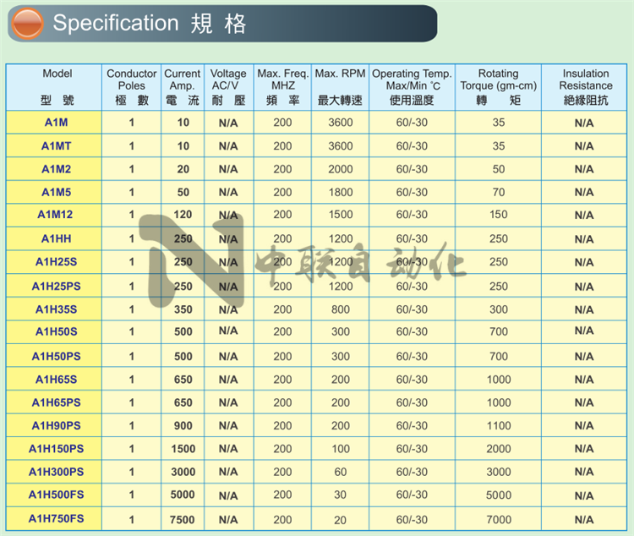The image size is (634, 536).
Task: Click current value 50 in A1M5 row
Action: click(x=183, y=192)
